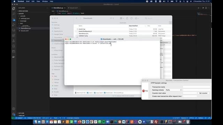Collapse the .vscode folder in Explorer
Screen dimensions: 223x125
(23, 16)
